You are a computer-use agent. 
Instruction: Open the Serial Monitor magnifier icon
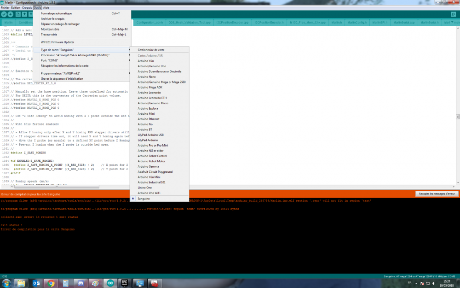tap(453, 14)
